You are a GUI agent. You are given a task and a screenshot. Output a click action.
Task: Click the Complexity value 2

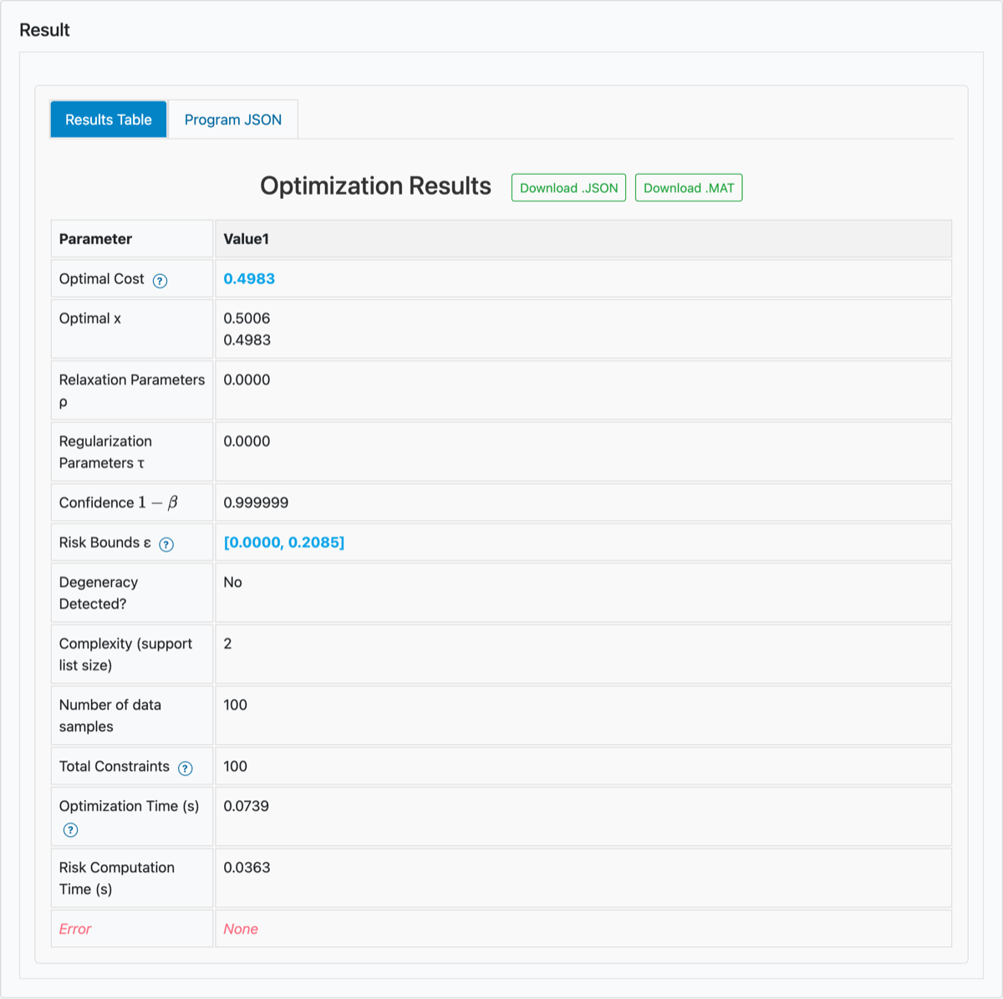tap(227, 644)
